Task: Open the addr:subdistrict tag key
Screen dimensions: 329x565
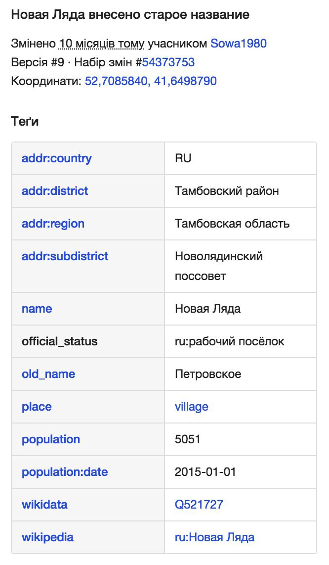Action: (65, 256)
